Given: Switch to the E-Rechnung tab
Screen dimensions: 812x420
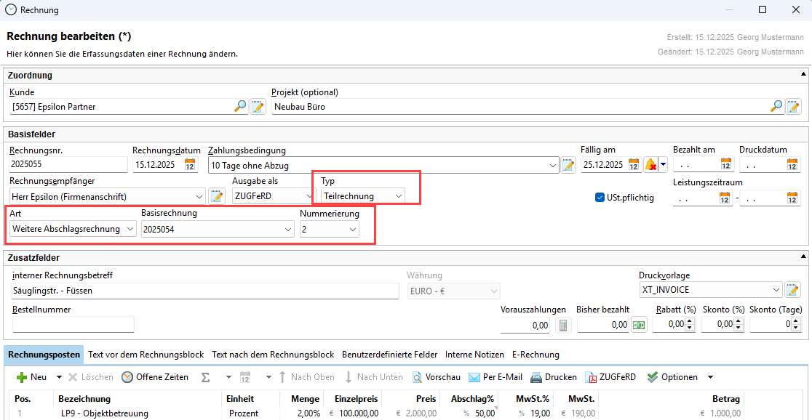Looking at the screenshot, I should (x=536, y=355).
